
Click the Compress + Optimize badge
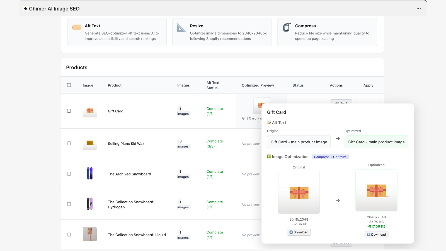(330, 157)
